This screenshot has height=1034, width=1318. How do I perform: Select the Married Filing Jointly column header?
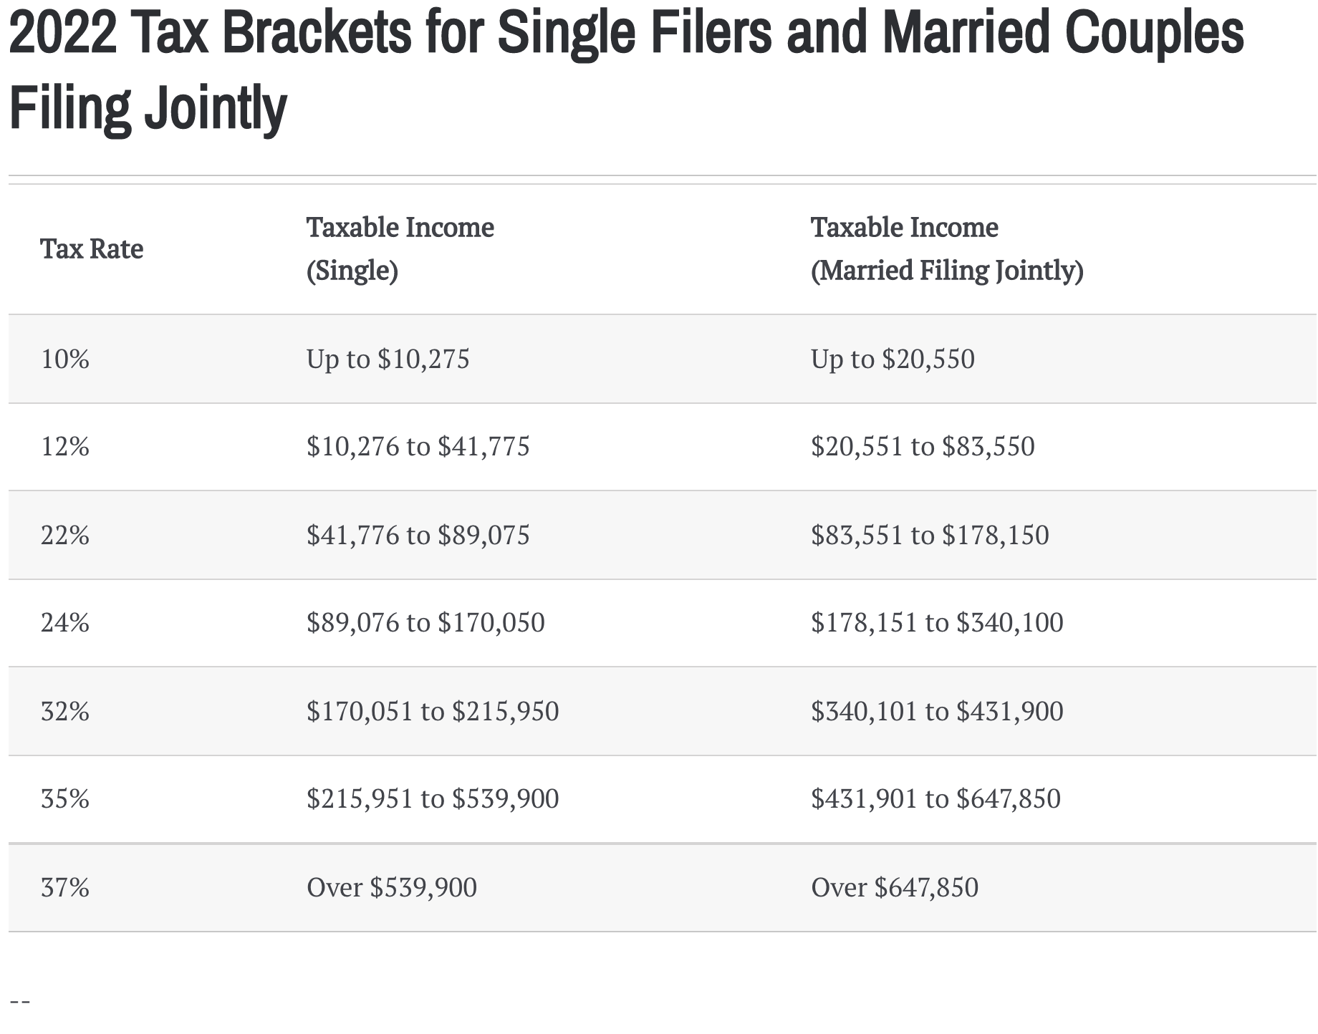pos(947,249)
